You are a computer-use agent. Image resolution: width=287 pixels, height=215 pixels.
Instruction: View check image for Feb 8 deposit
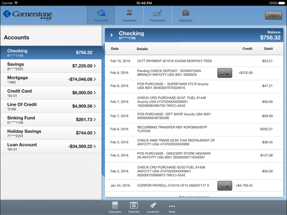(225, 73)
